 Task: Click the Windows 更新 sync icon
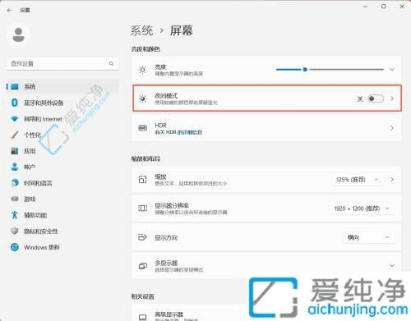pyautogui.click(x=15, y=247)
